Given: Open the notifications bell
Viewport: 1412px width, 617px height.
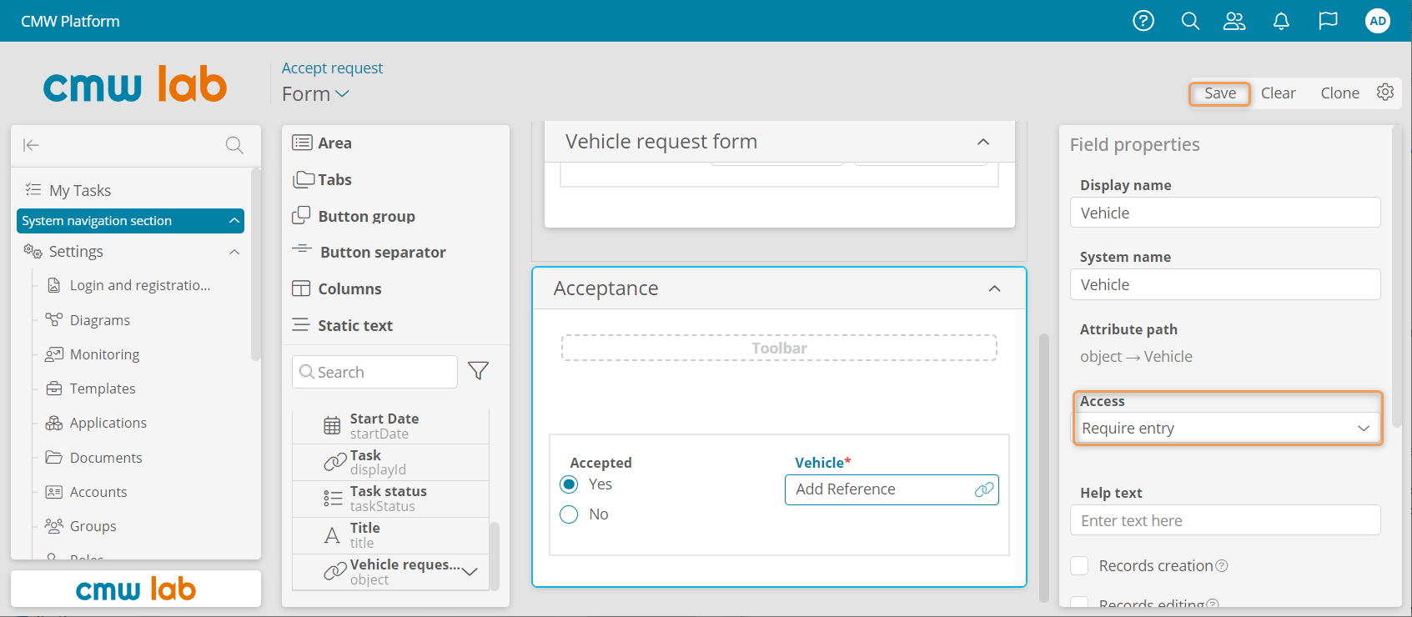Looking at the screenshot, I should tap(1281, 21).
